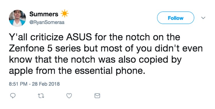215x109 pixels.
Task: Expand the tweet options chevron menu
Action: click(x=203, y=18)
